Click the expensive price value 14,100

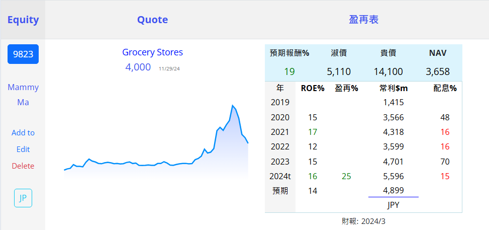tap(388, 72)
